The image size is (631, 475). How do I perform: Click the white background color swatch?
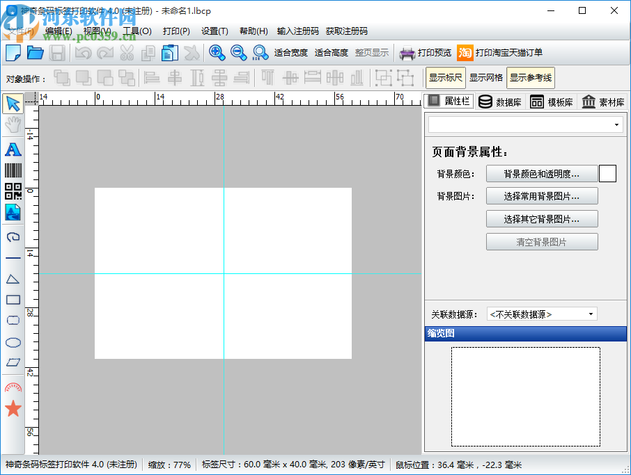[x=607, y=174]
